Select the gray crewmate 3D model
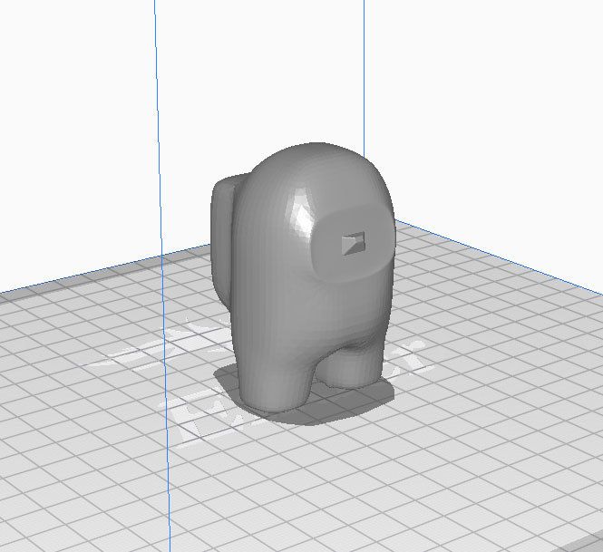 [x=303, y=277]
